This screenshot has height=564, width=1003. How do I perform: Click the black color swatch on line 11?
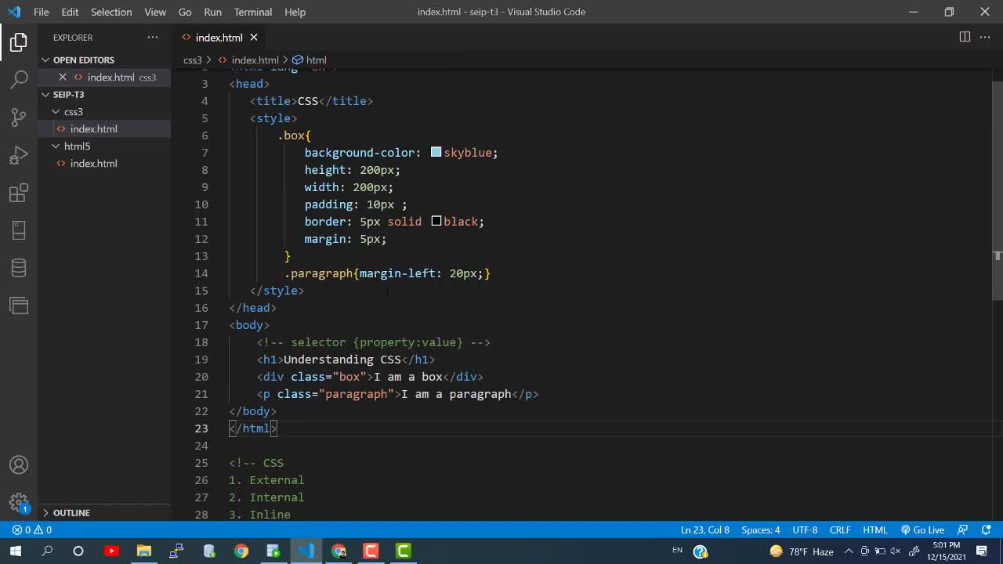click(436, 221)
